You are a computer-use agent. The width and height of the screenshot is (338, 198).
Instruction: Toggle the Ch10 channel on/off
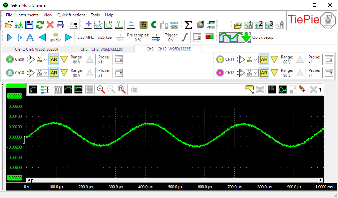click(10, 73)
